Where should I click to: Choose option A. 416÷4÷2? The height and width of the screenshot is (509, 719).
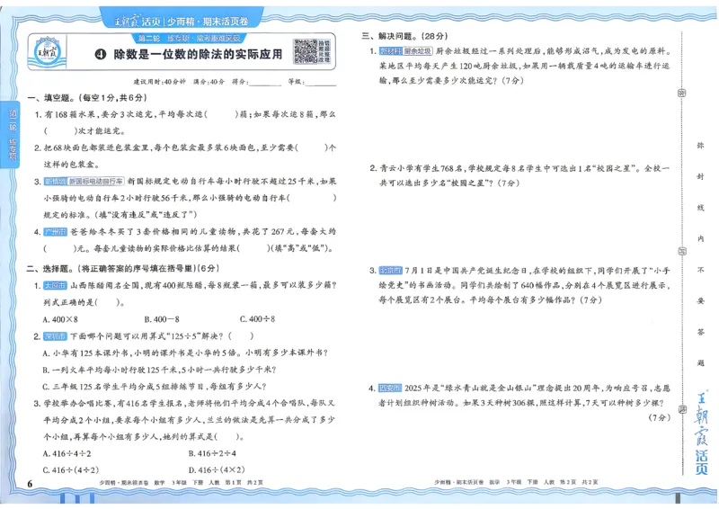point(67,454)
